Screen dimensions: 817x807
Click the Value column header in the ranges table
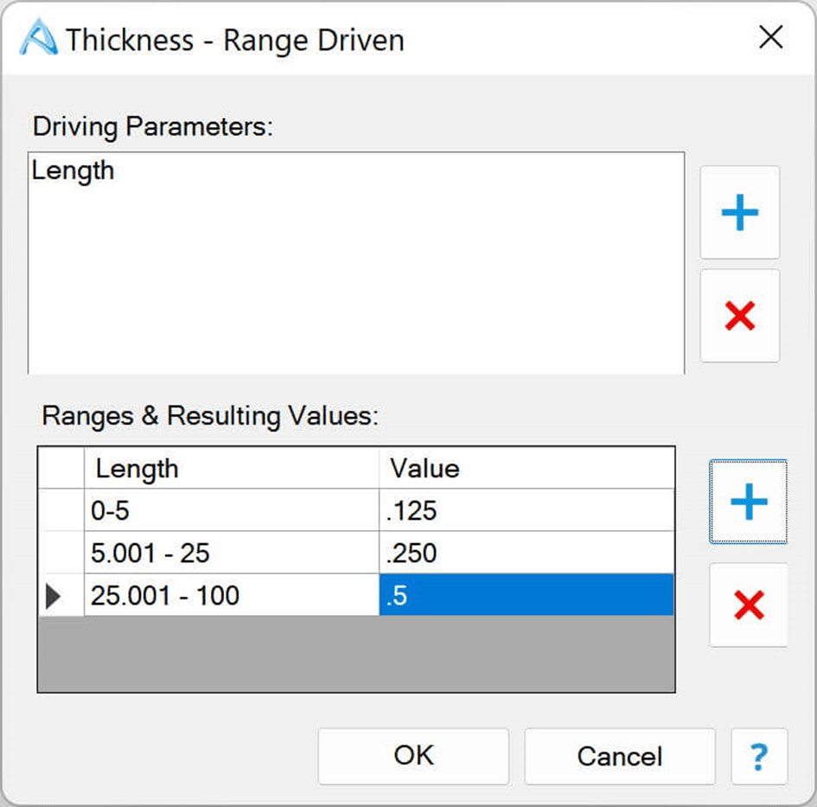pyautogui.click(x=526, y=469)
